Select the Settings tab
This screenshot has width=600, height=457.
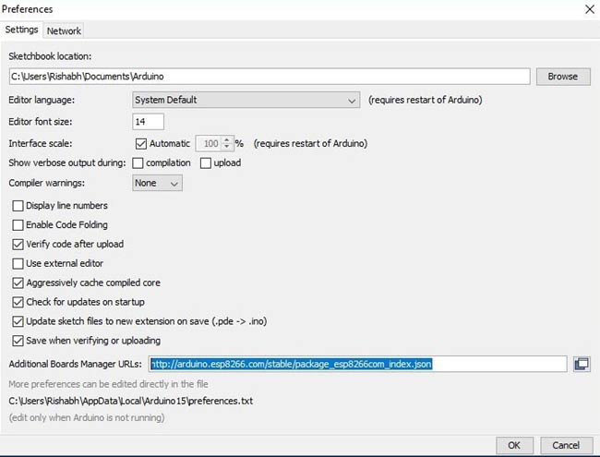click(x=21, y=30)
